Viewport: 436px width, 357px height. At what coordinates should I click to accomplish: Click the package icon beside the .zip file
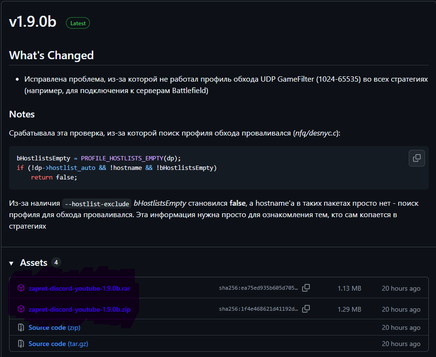click(x=21, y=309)
